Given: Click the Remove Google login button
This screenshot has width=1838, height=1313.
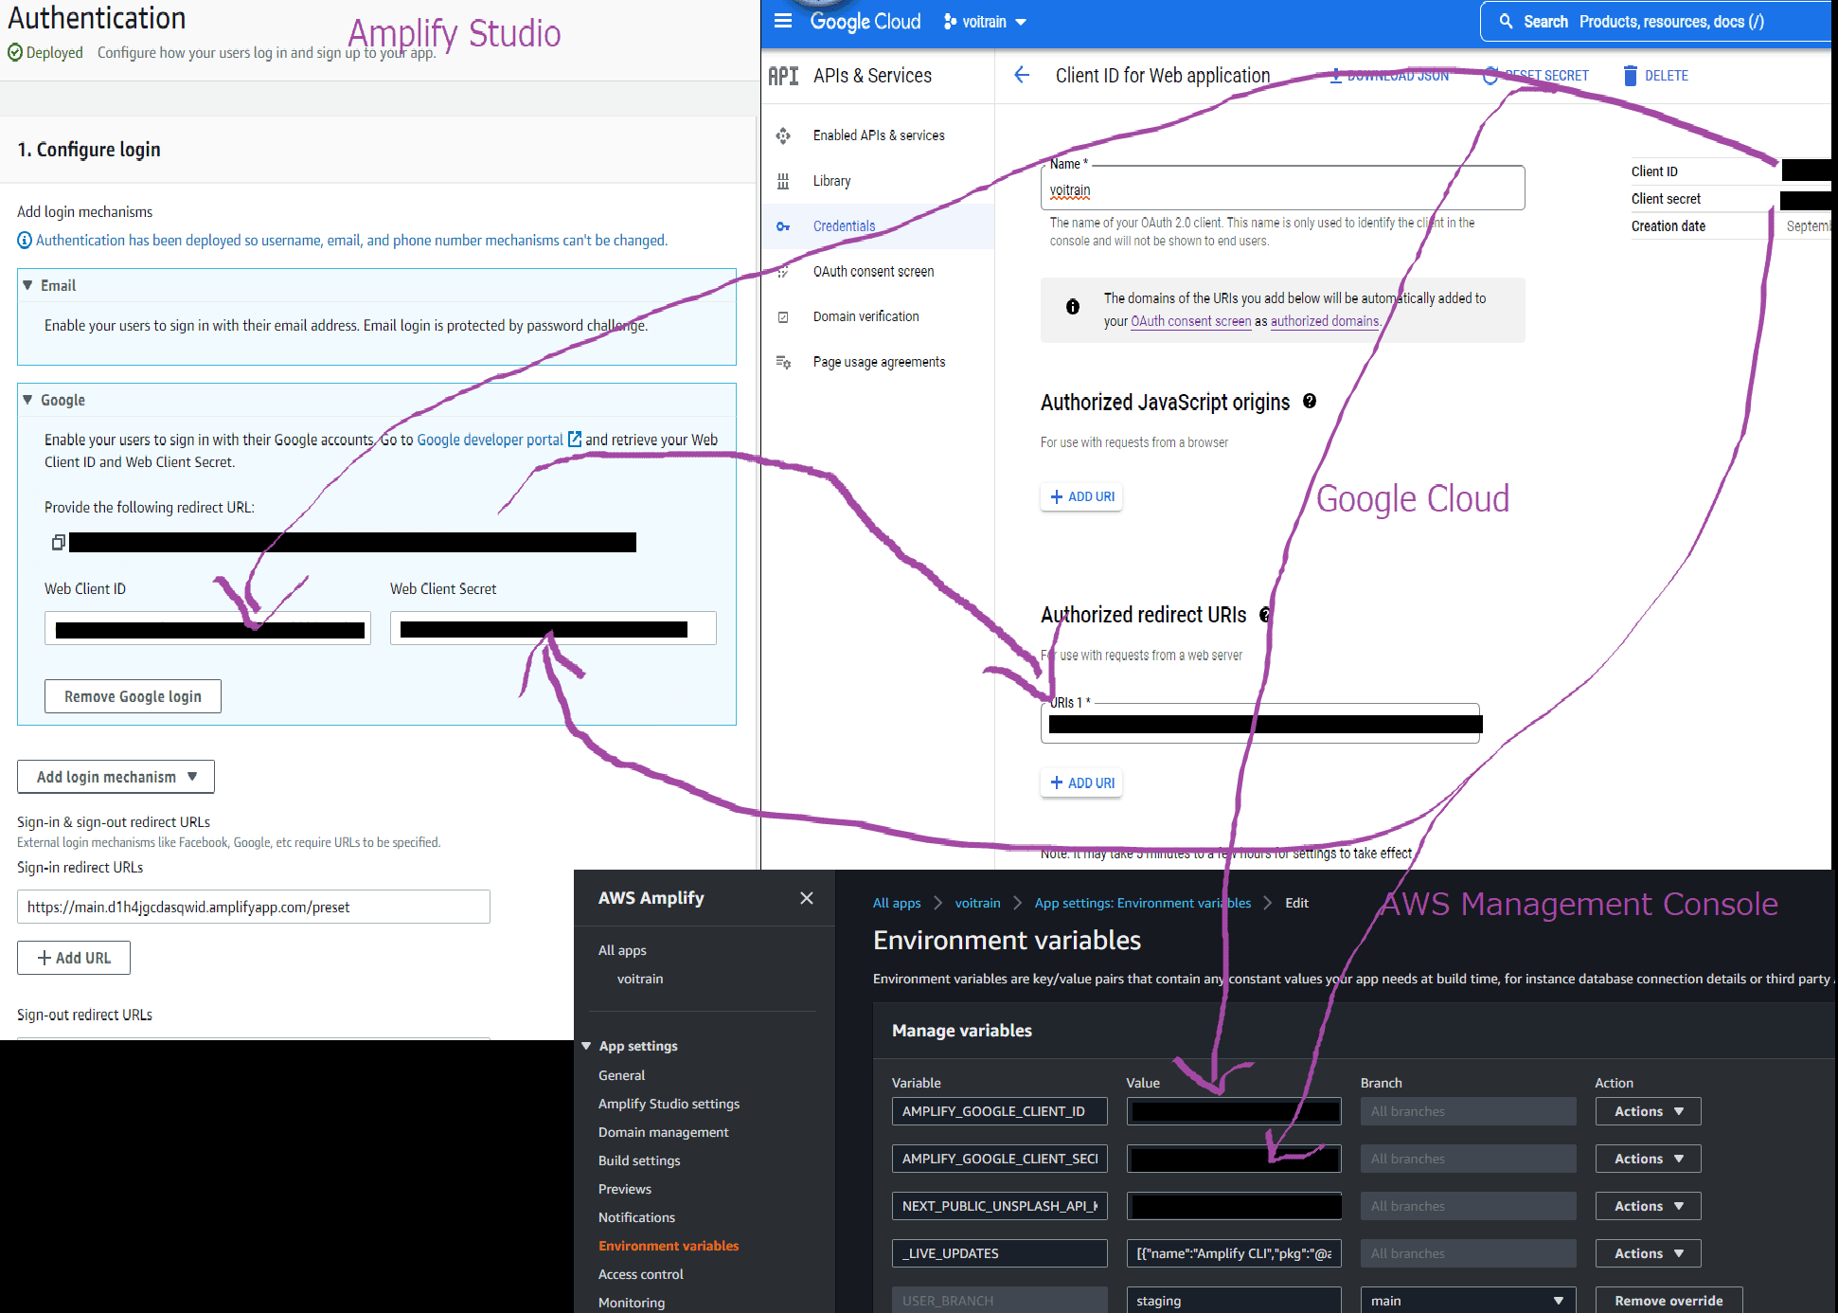Looking at the screenshot, I should [133, 696].
